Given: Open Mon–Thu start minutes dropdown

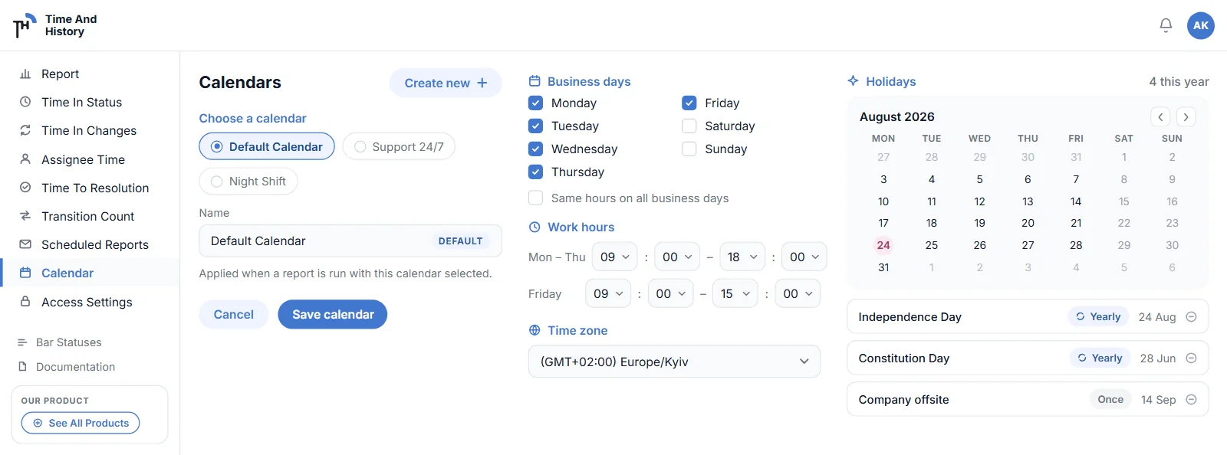Looking at the screenshot, I should pyautogui.click(x=677, y=257).
